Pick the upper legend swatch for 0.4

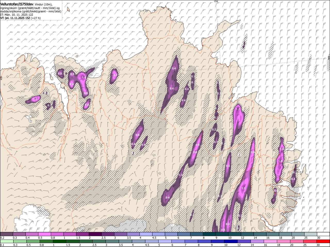pos(32,234)
